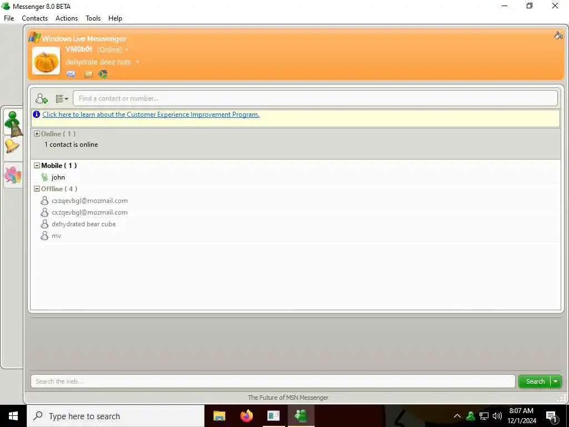This screenshot has width=569, height=427.
Task: Click the mobile phone icon beside john
Action: (x=44, y=177)
